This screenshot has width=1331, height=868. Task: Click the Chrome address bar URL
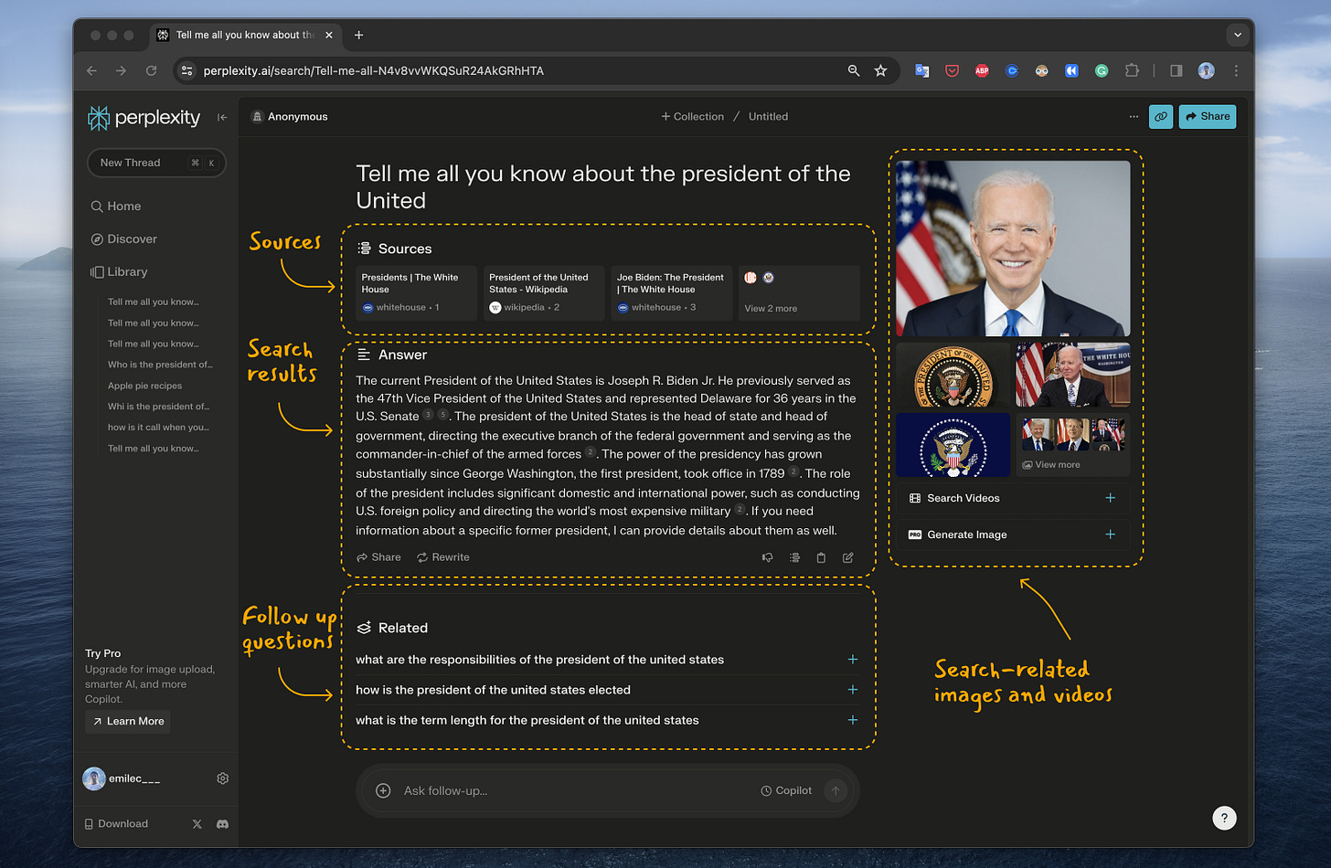point(373,71)
